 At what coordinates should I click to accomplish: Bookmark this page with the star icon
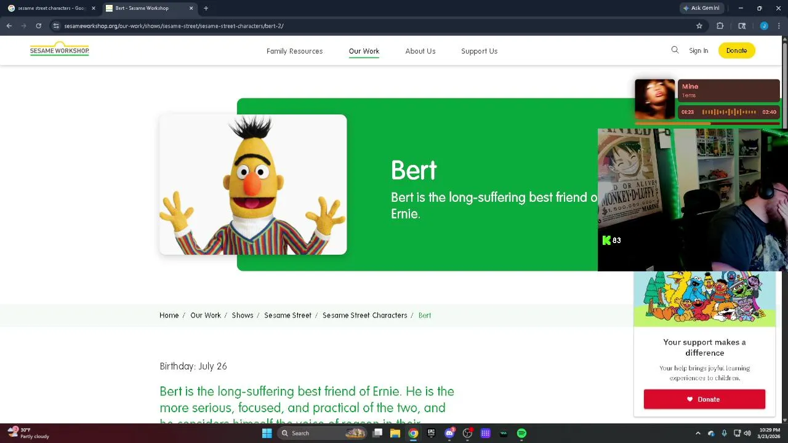click(x=699, y=26)
